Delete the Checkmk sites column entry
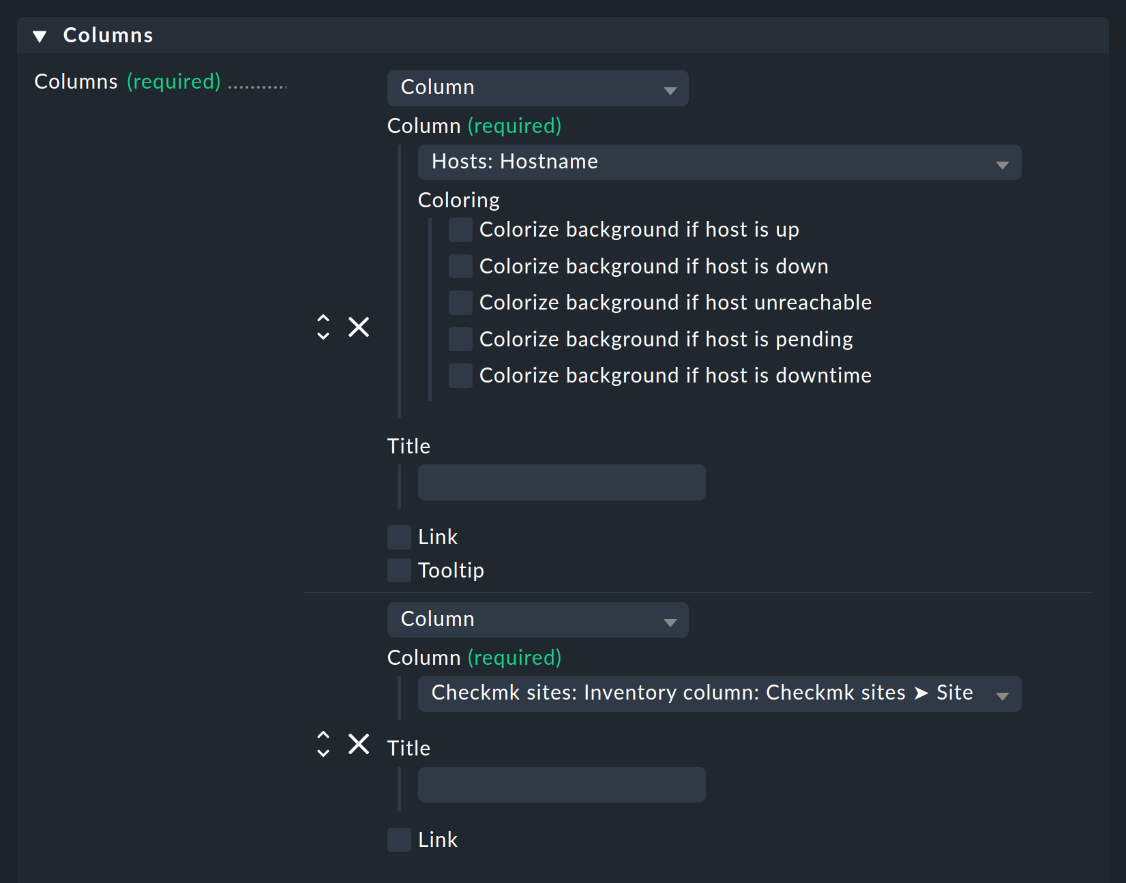 359,744
